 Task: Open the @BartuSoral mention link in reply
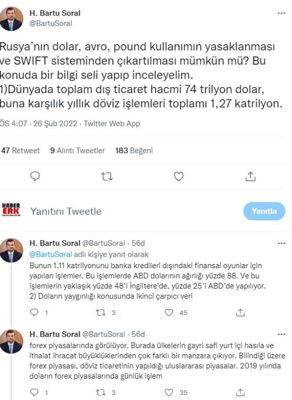tap(51, 254)
